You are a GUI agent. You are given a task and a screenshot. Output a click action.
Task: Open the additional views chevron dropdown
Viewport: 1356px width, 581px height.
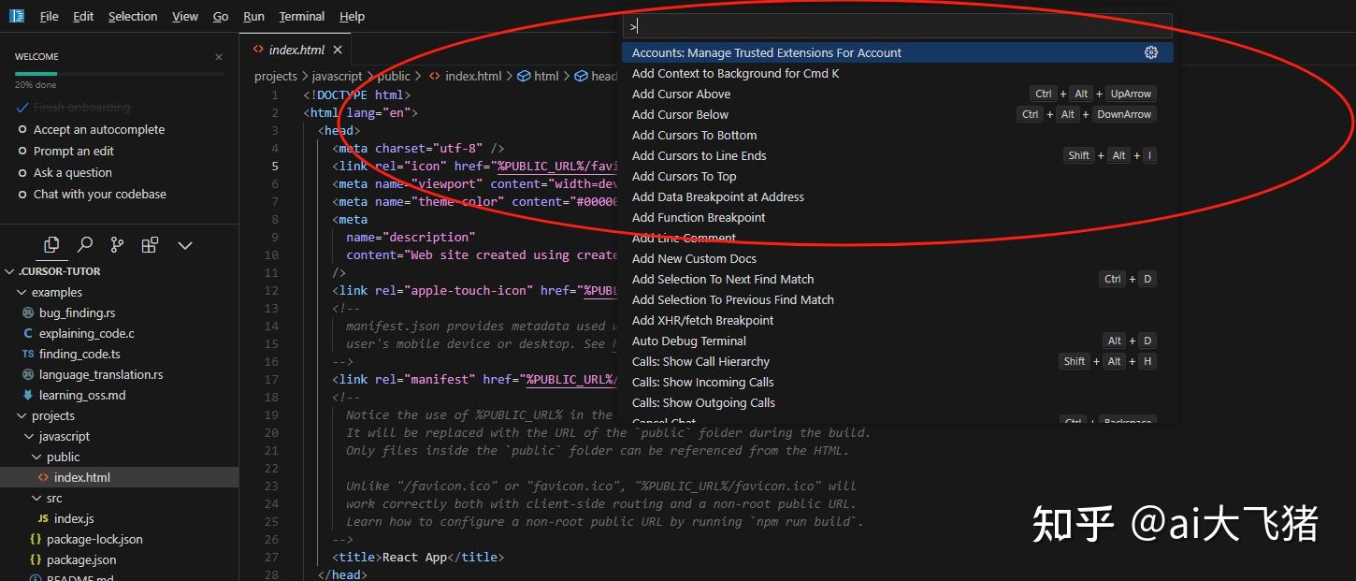tap(184, 244)
